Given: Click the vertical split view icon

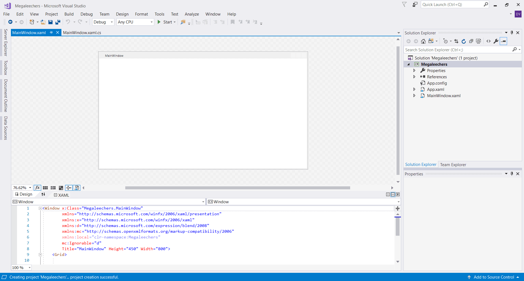Looking at the screenshot, I should click(388, 195).
